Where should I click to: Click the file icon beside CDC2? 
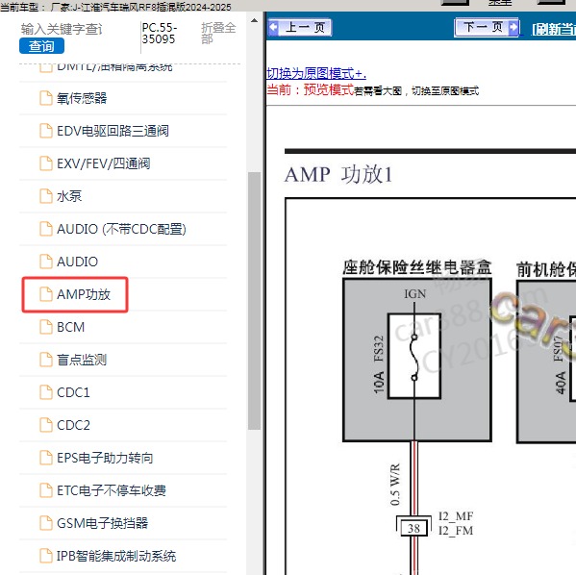click(x=46, y=425)
